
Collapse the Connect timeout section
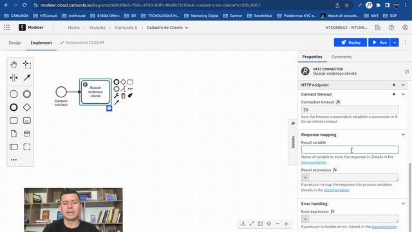tap(403, 94)
